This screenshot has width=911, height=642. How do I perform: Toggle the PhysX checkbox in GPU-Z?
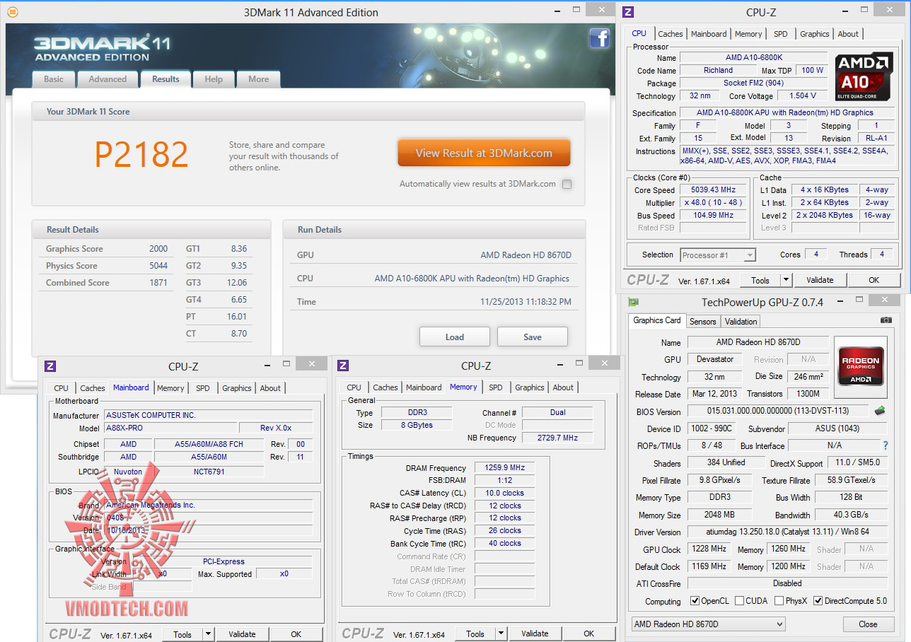(x=779, y=601)
